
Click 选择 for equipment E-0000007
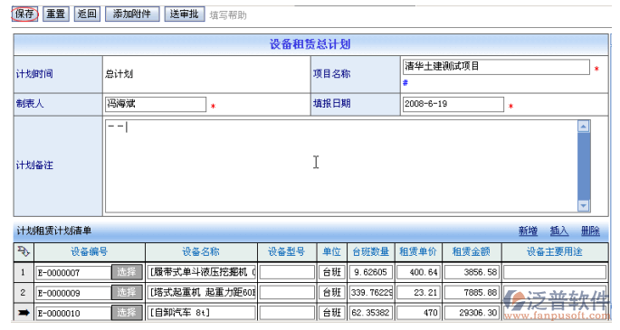[x=127, y=272]
